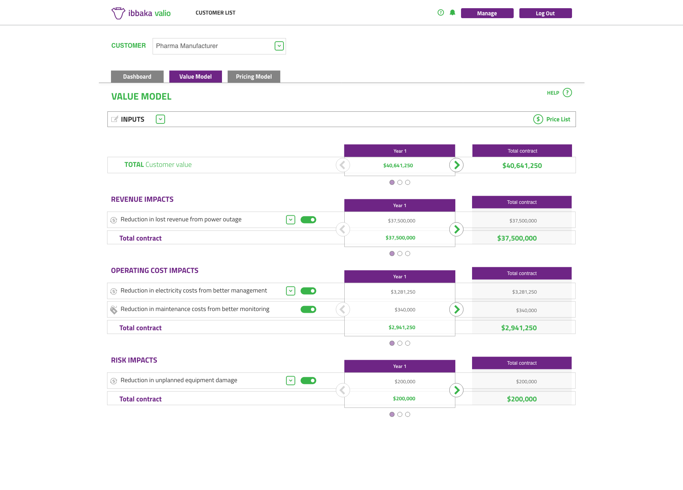Click maintenance costs price tag icon
This screenshot has height=490, width=683.
(x=114, y=310)
